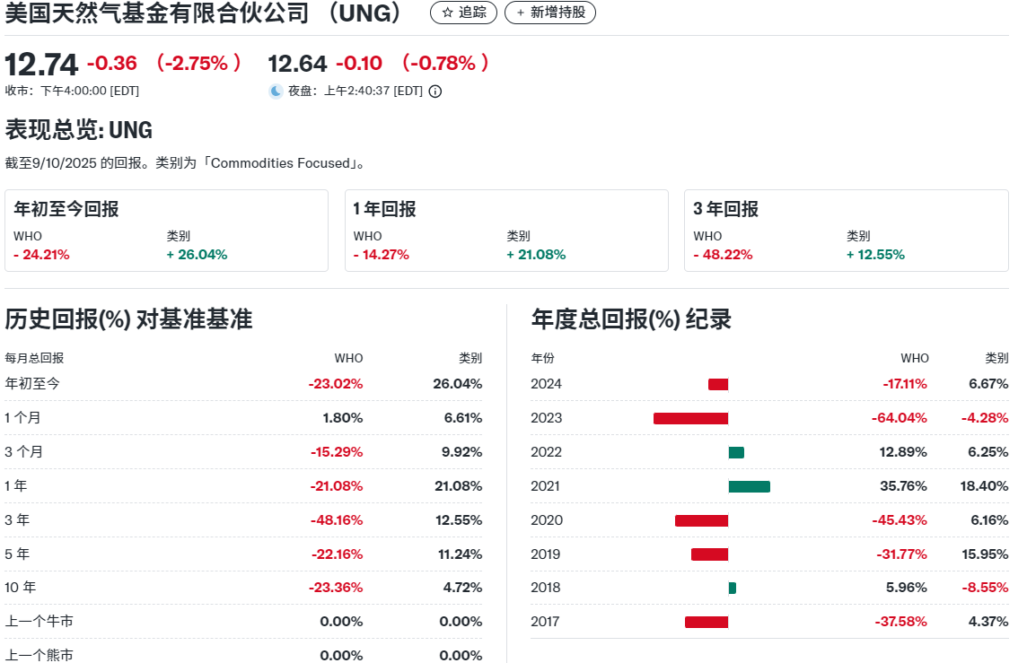The width and height of the screenshot is (1027, 663).
Task: Open the 3年回报 summary card
Action: click(846, 231)
